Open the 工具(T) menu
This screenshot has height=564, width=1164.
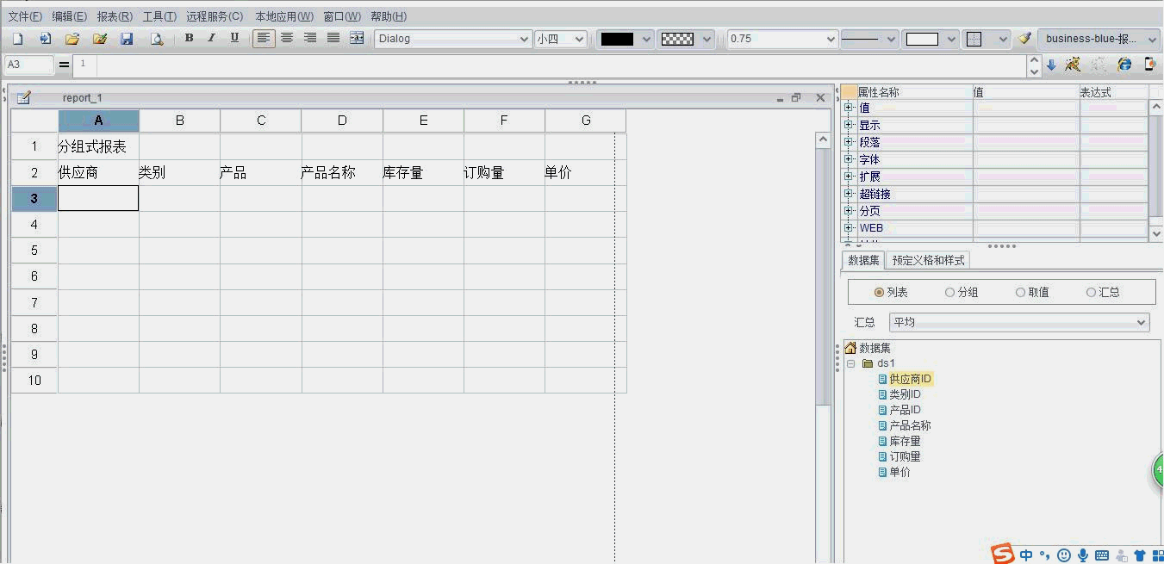coord(159,16)
